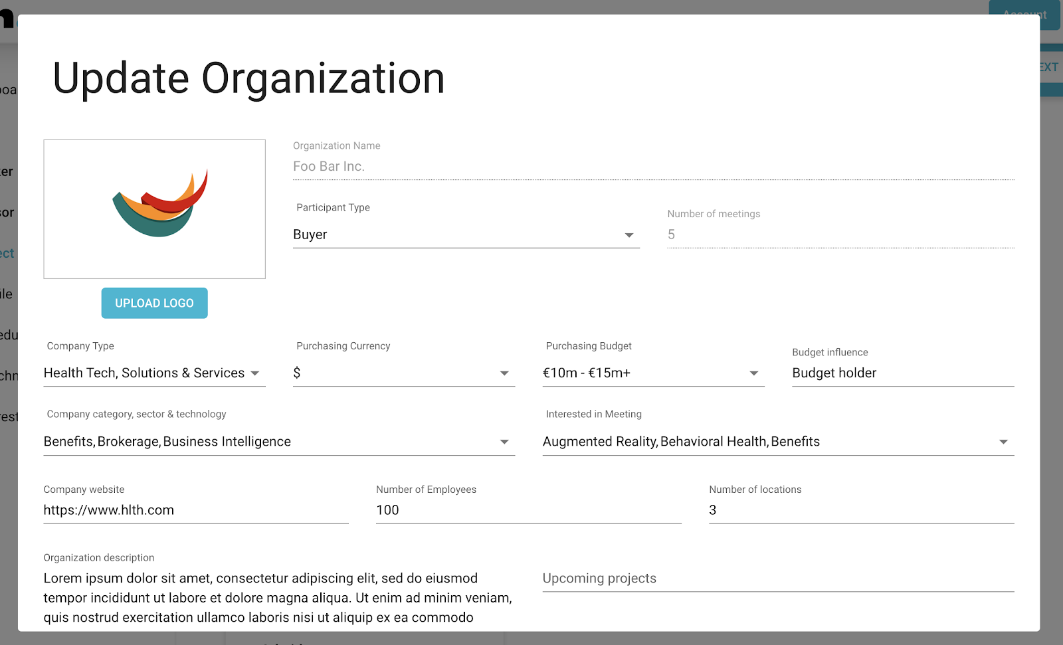Expand the Company Type dropdown arrow
This screenshot has height=645, width=1063.
(255, 373)
